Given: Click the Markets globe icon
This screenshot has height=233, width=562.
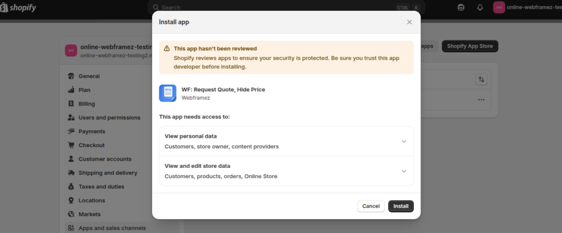Looking at the screenshot, I should pyautogui.click(x=71, y=214).
